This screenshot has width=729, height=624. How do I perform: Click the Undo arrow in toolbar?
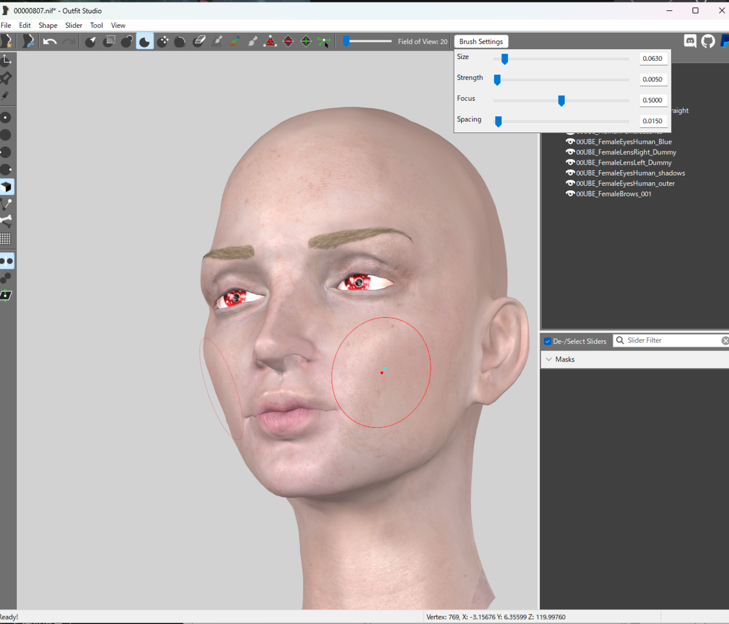(50, 41)
